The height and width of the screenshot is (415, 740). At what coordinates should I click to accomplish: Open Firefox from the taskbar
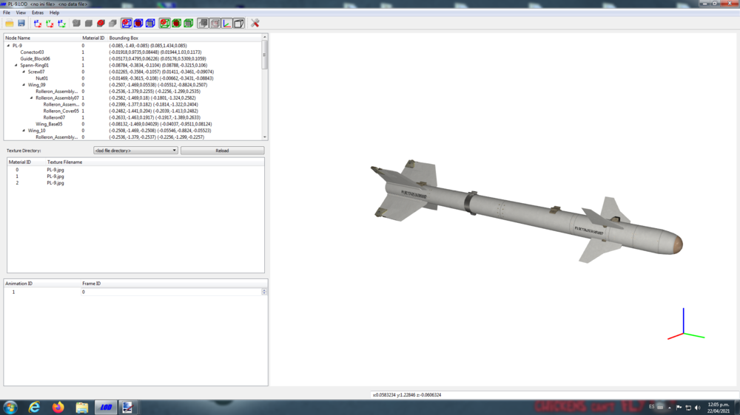(x=58, y=407)
